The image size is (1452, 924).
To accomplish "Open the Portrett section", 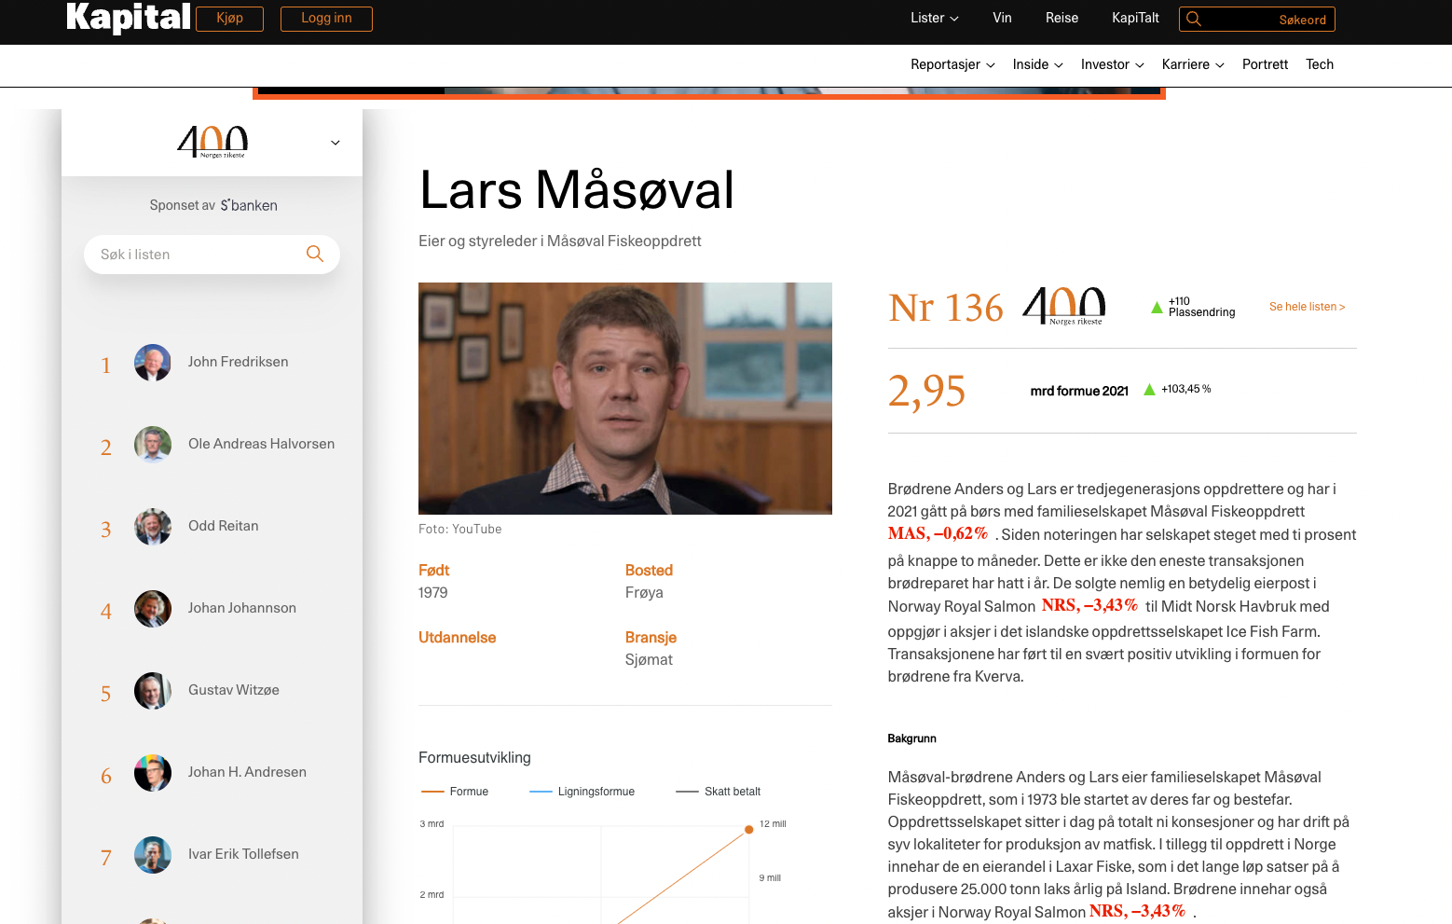I will pyautogui.click(x=1265, y=64).
